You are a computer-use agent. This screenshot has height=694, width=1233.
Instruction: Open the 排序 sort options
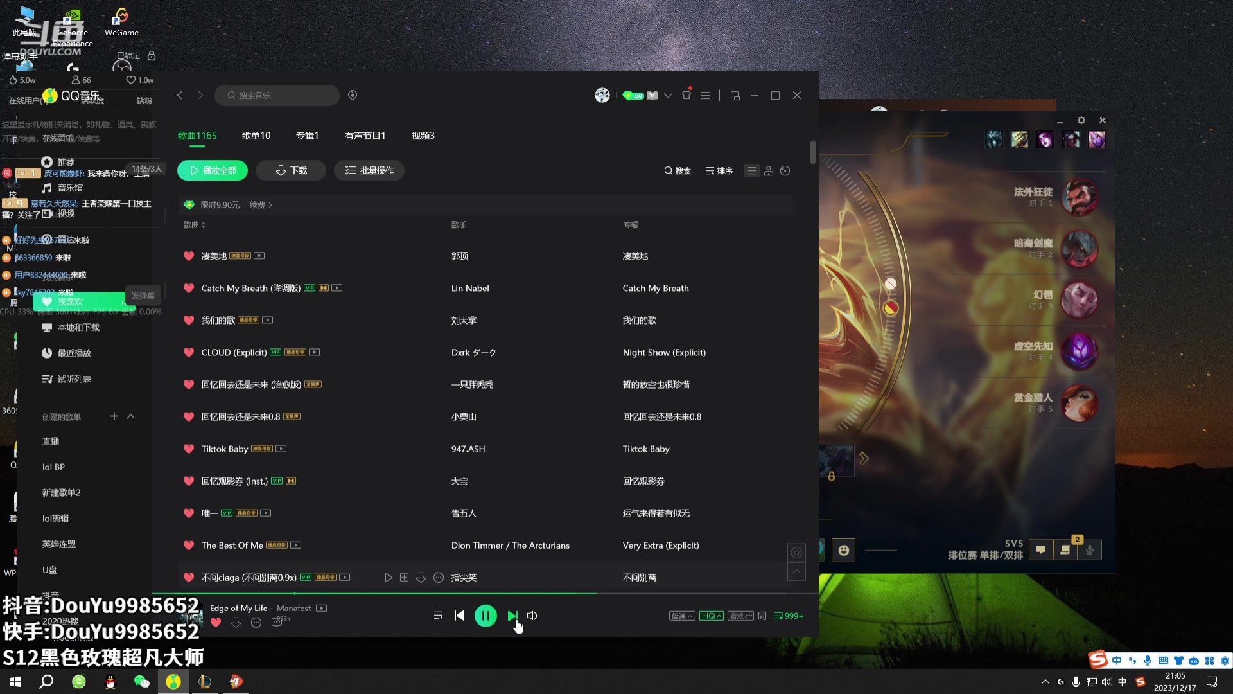pos(719,170)
